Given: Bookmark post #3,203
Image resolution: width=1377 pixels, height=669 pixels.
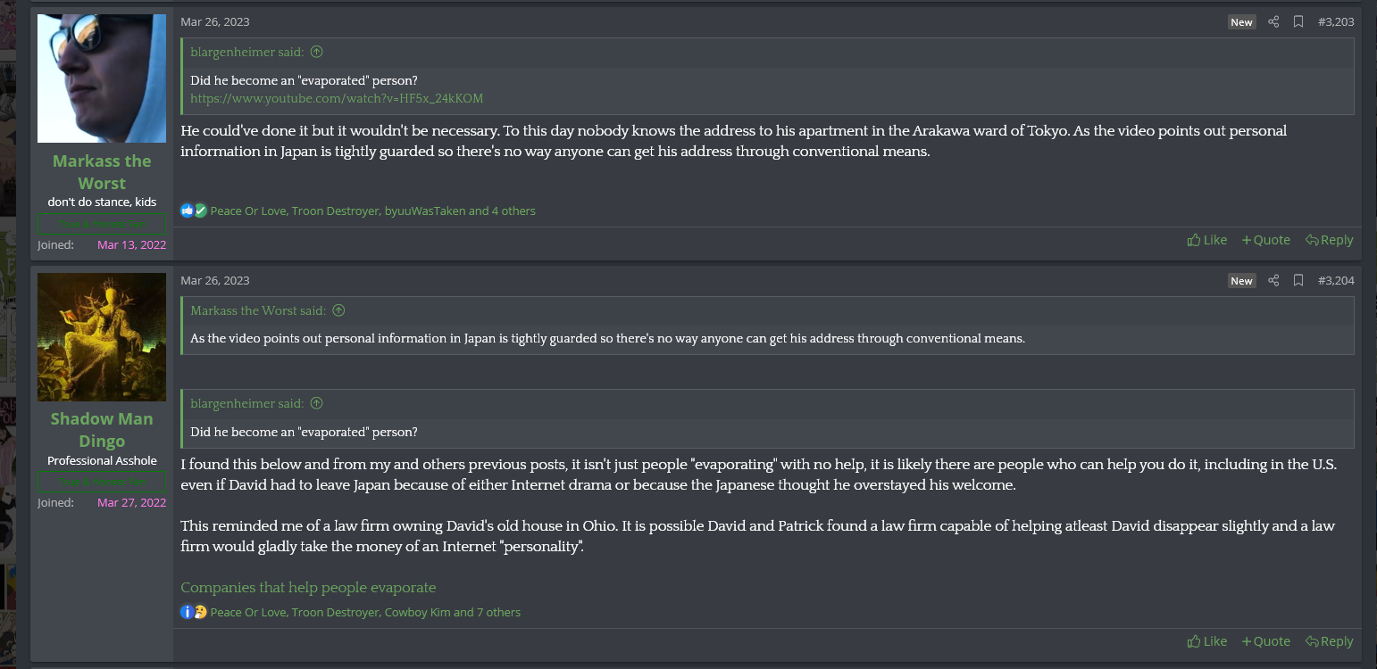Looking at the screenshot, I should point(1298,21).
